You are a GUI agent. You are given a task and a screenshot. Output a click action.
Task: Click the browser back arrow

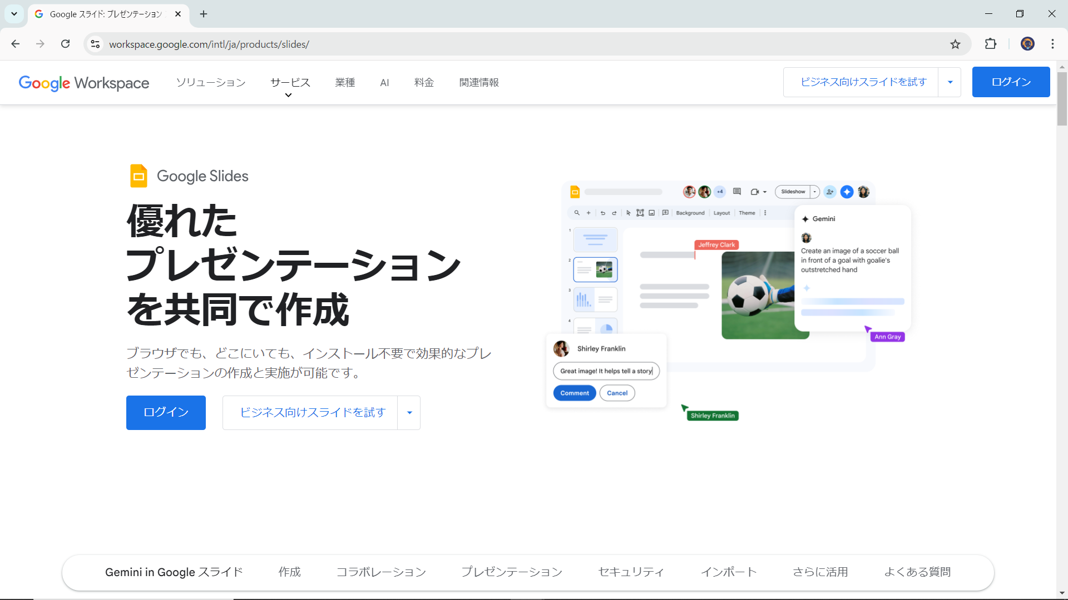16,44
